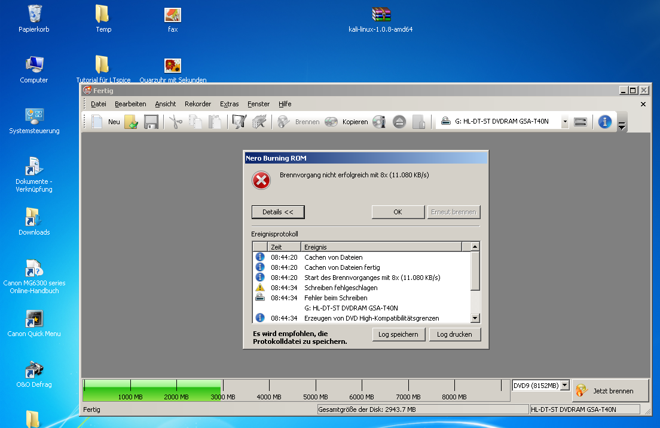Select the Fehler beim Schreiben log row

(x=361, y=298)
